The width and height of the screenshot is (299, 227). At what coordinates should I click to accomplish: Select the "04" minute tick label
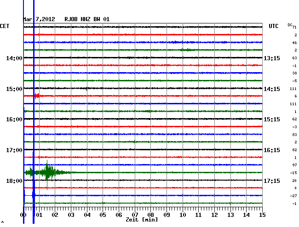coord(87,215)
